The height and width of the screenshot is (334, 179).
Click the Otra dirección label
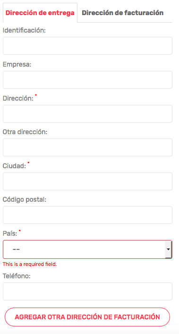(25, 132)
